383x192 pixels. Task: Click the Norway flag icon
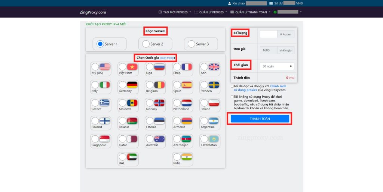pos(159,103)
